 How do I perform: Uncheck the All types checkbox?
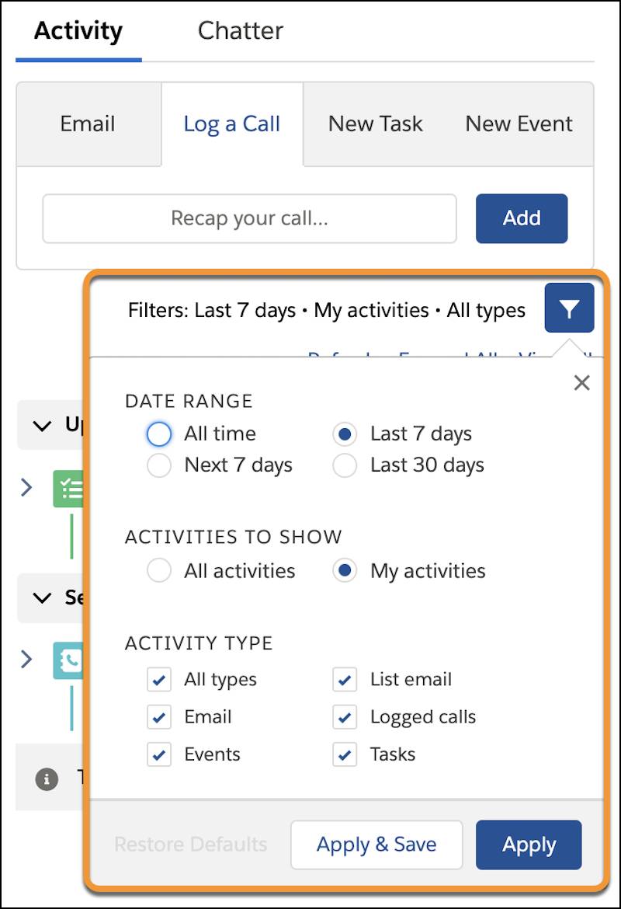pos(158,680)
